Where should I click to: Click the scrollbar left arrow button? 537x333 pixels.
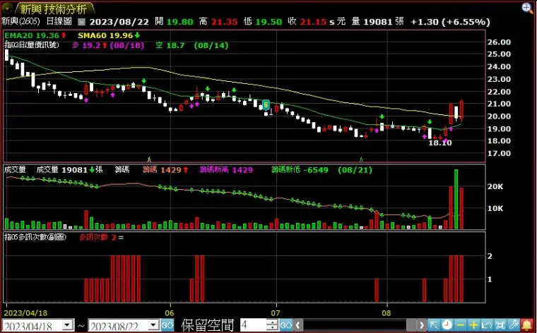(297, 325)
